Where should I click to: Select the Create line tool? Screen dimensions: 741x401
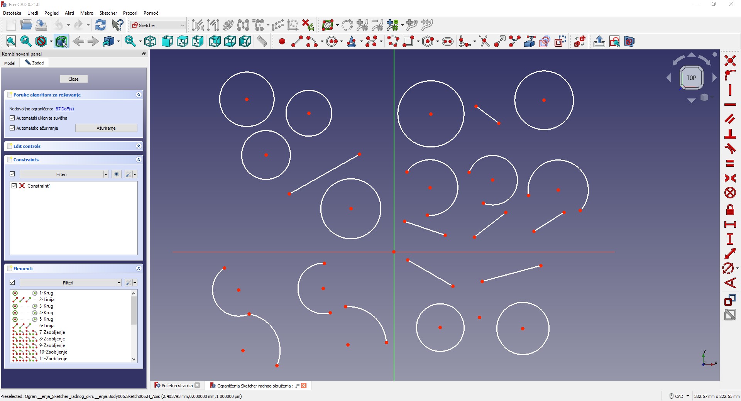[x=297, y=41]
